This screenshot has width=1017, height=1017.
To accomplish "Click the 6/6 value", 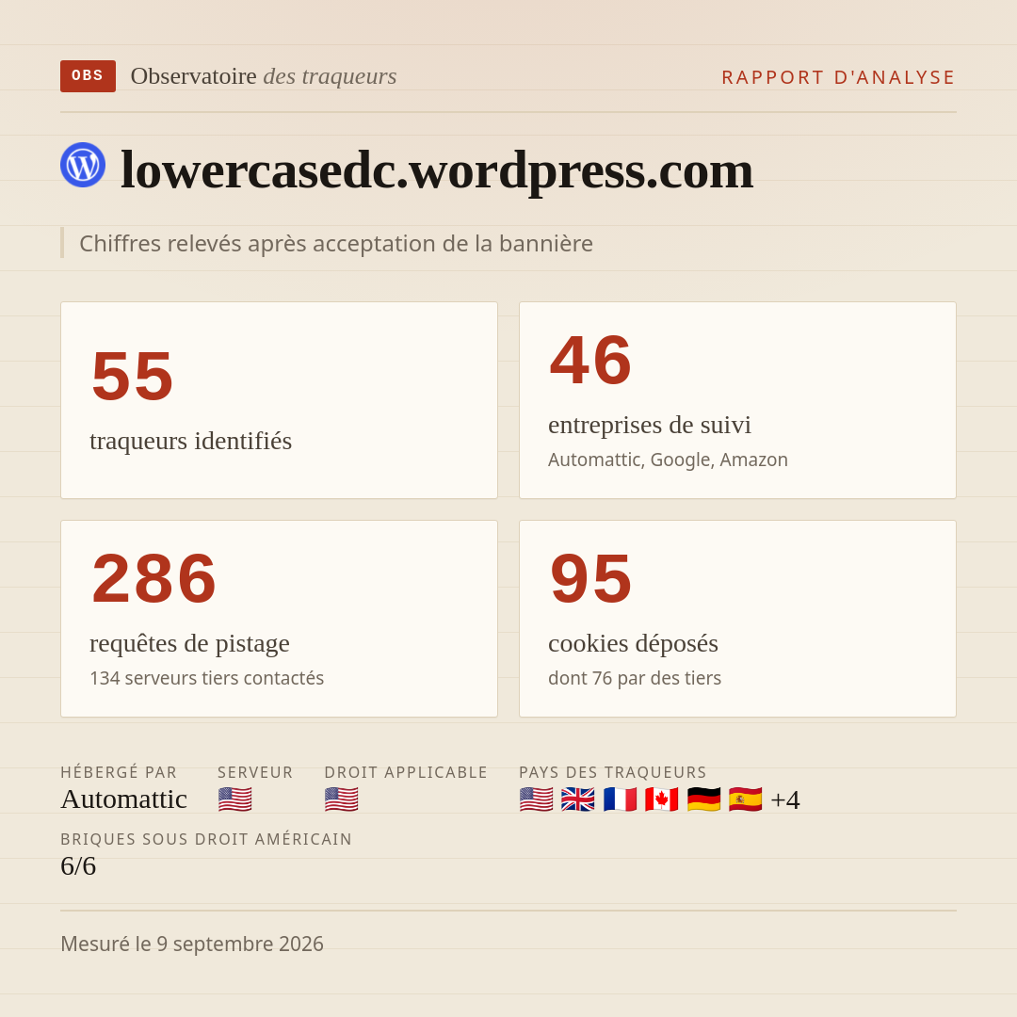I will coord(78,866).
